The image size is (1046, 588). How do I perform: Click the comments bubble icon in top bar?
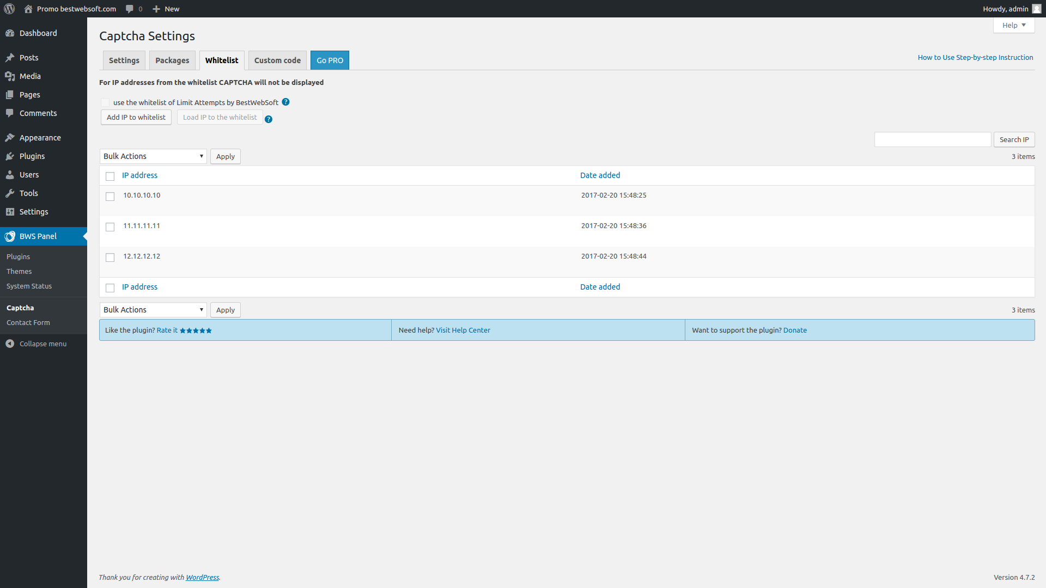coord(130,9)
